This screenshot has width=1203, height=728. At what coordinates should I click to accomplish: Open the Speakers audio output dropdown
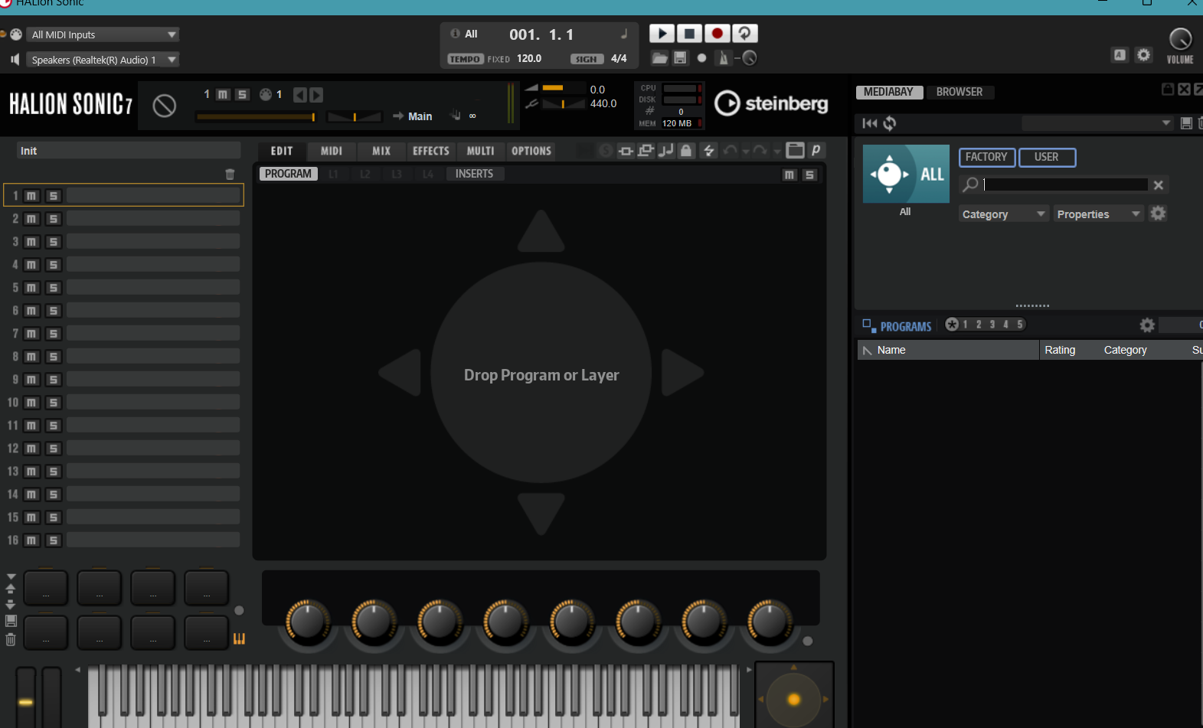pyautogui.click(x=103, y=60)
